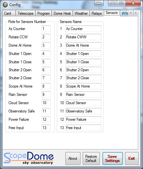Image resolution: width=143 pixels, height=169 pixels.
Task: Click the Power Failure sensor number field
Action: click(x=46, y=119)
